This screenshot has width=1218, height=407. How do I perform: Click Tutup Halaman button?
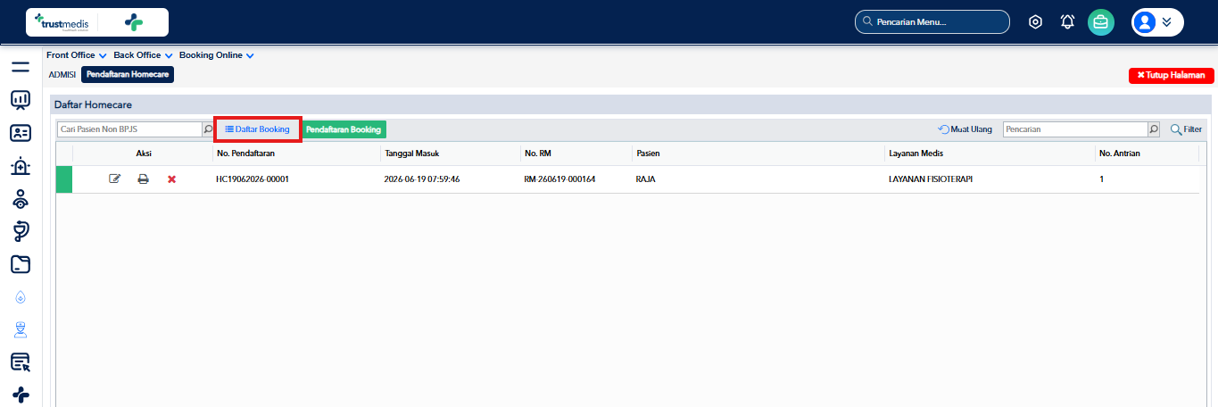[x=1172, y=76]
